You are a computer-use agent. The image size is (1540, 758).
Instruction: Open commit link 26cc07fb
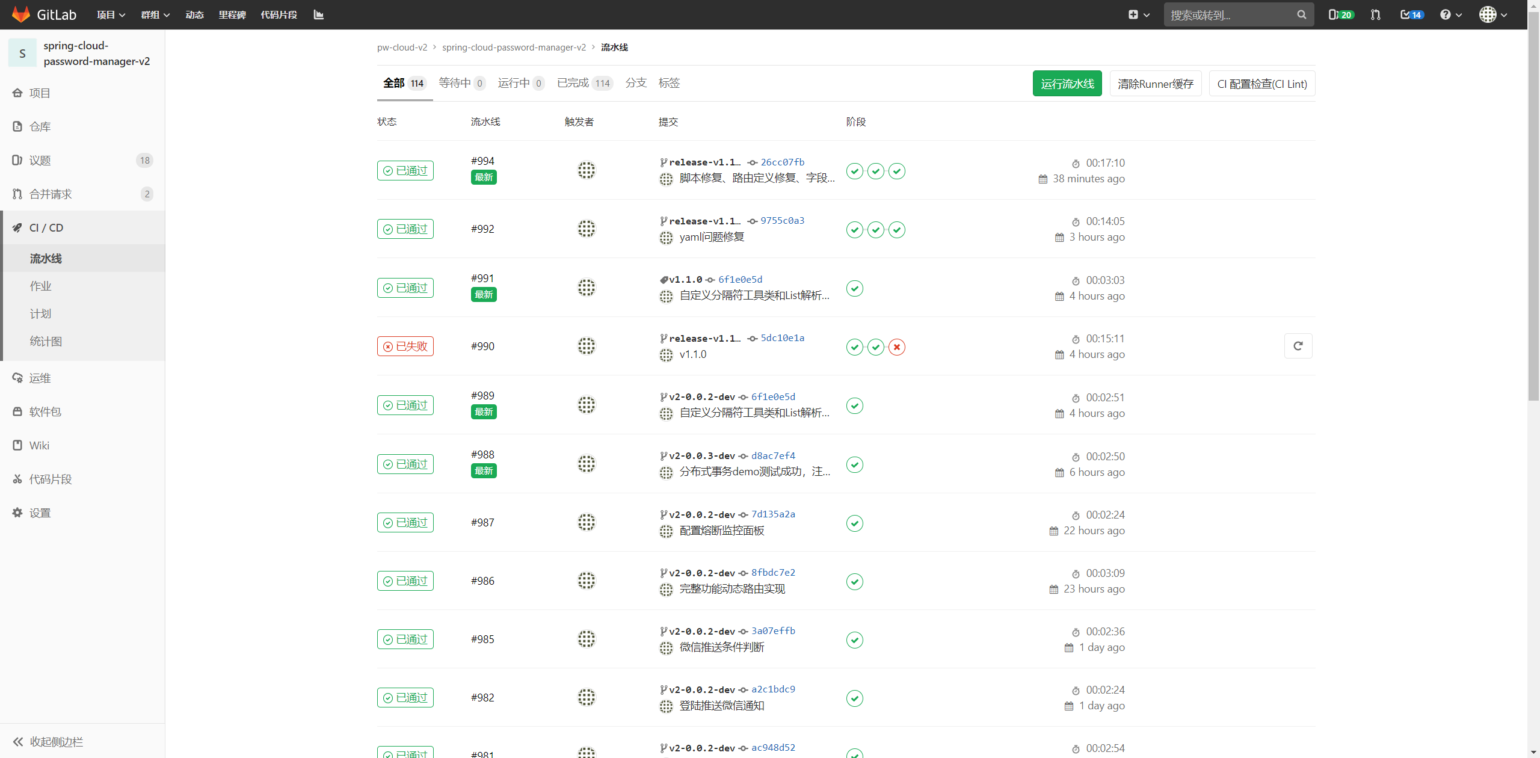click(x=782, y=162)
